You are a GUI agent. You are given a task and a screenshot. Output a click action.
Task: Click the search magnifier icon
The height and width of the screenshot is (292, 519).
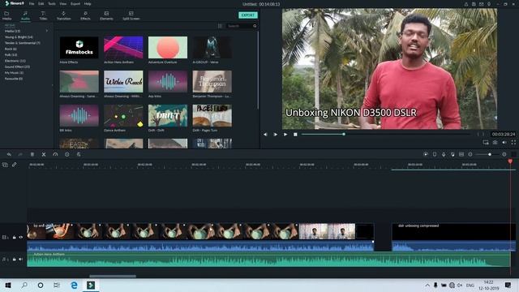[255, 26]
